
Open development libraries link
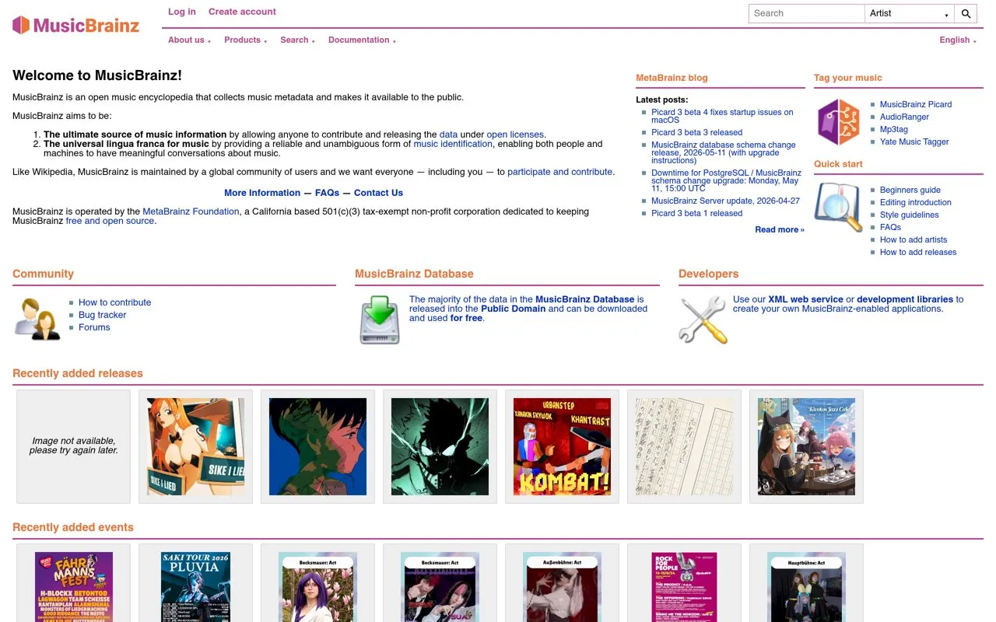click(x=905, y=299)
